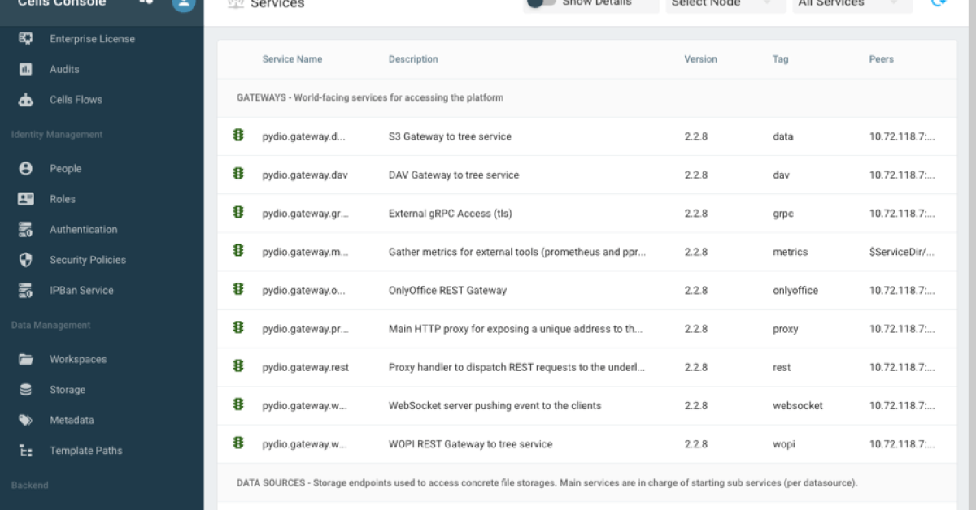
Task: Click peers address in the dav row
Action: [901, 175]
